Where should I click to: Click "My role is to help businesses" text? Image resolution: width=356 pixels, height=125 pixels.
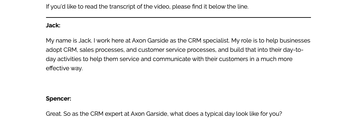coord(271,41)
